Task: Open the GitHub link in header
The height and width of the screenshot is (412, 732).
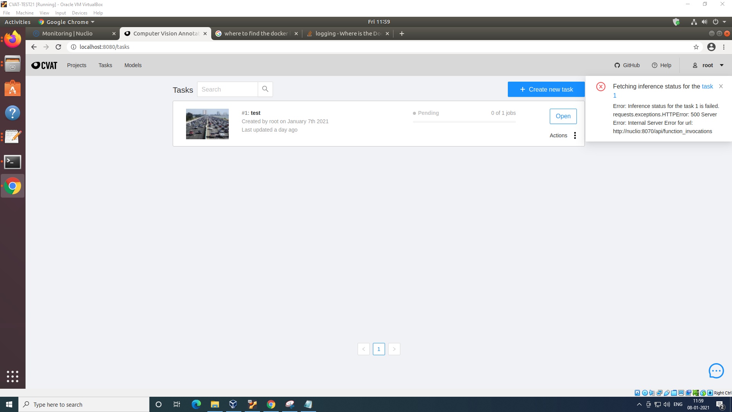Action: [x=627, y=65]
